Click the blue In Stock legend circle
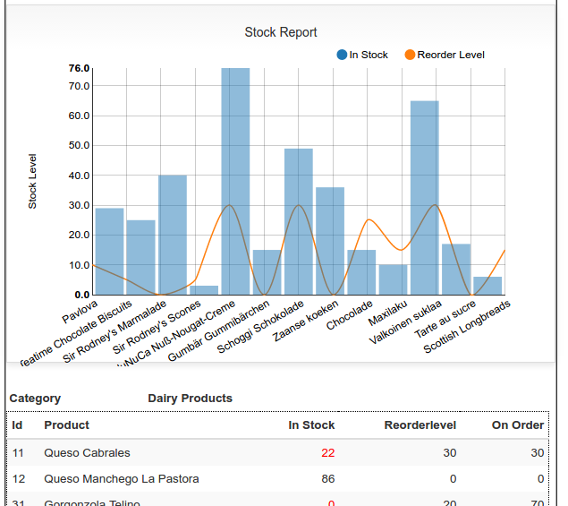The height and width of the screenshot is (506, 568). tap(342, 55)
